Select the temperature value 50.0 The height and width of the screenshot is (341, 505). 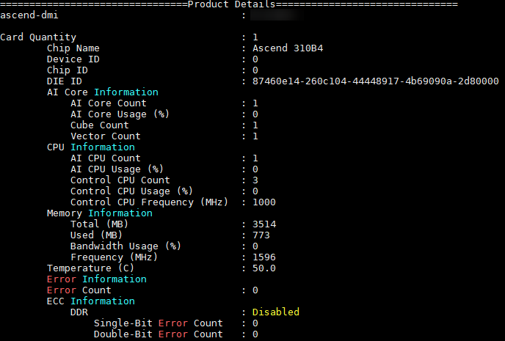(264, 268)
